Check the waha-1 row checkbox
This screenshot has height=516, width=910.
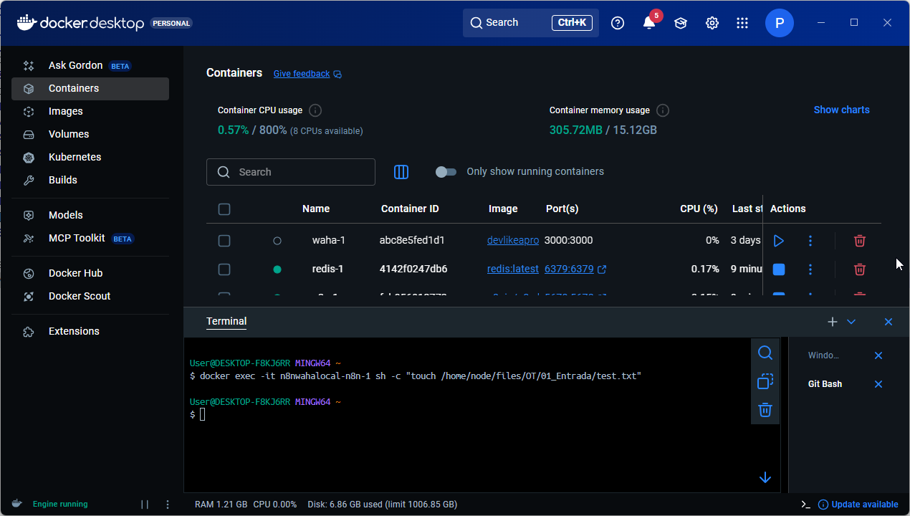[x=224, y=241]
